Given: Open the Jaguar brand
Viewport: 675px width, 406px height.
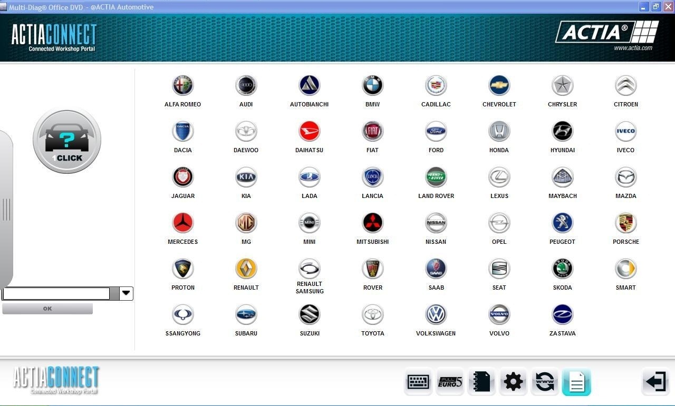Looking at the screenshot, I should [x=183, y=177].
